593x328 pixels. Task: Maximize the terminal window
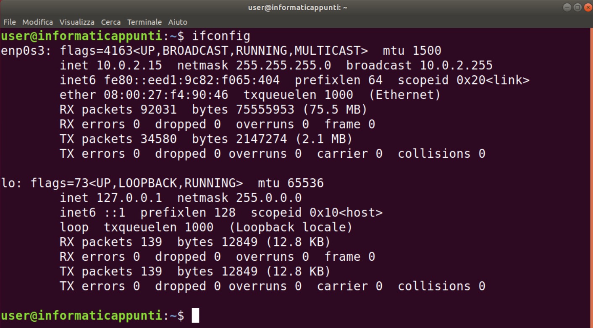pyautogui.click(x=577, y=7)
